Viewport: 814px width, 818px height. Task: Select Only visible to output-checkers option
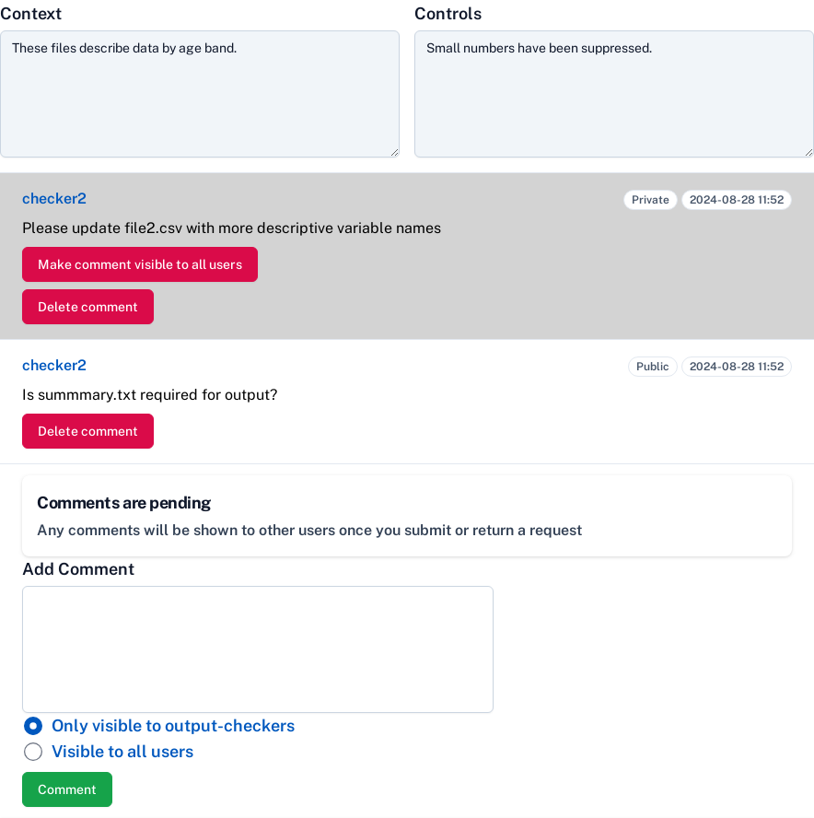[33, 726]
